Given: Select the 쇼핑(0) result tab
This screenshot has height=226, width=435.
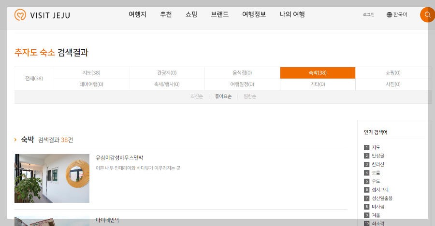Looking at the screenshot, I should point(393,72).
